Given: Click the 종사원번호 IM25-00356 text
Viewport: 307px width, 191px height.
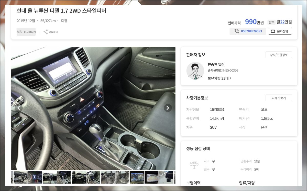Looking at the screenshot, I should [x=223, y=71].
